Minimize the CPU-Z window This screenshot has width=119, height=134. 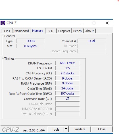coord(81,23)
